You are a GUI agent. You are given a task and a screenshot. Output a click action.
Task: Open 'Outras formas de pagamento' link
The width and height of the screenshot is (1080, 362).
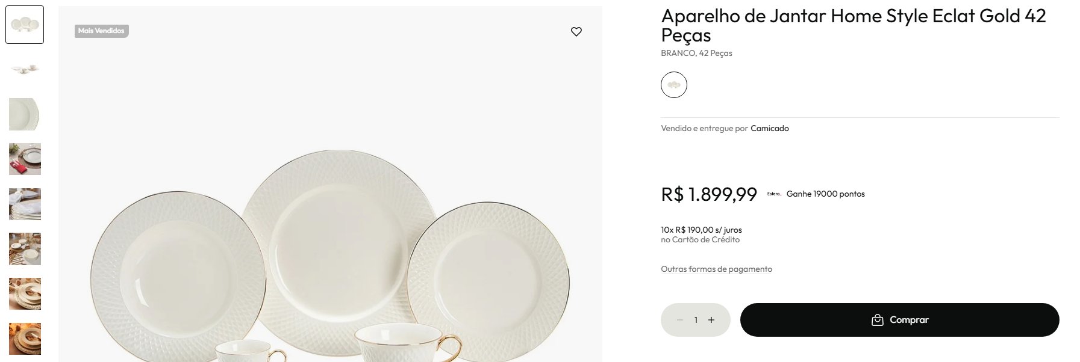pyautogui.click(x=716, y=269)
